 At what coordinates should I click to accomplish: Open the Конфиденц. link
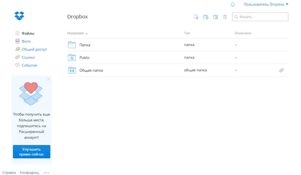pyautogui.click(x=30, y=172)
